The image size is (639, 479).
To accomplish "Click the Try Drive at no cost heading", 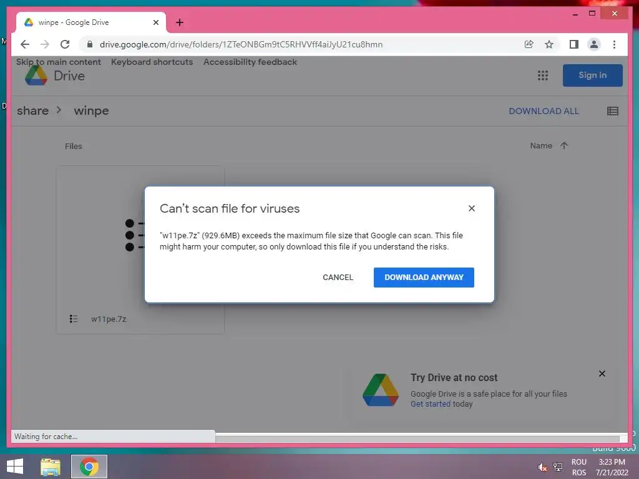I will pos(454,377).
